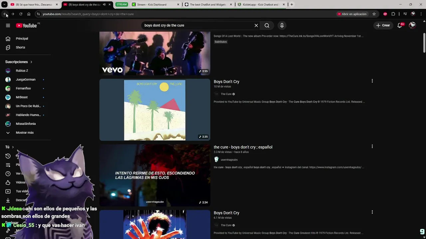Click the YouTube logo
Image resolution: width=426 pixels, height=239 pixels.
click(x=27, y=26)
